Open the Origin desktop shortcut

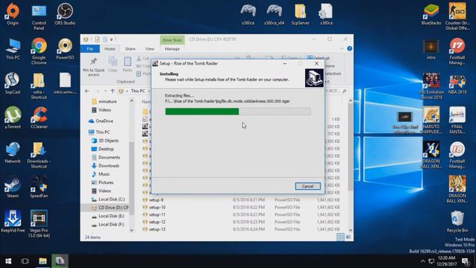click(x=13, y=14)
